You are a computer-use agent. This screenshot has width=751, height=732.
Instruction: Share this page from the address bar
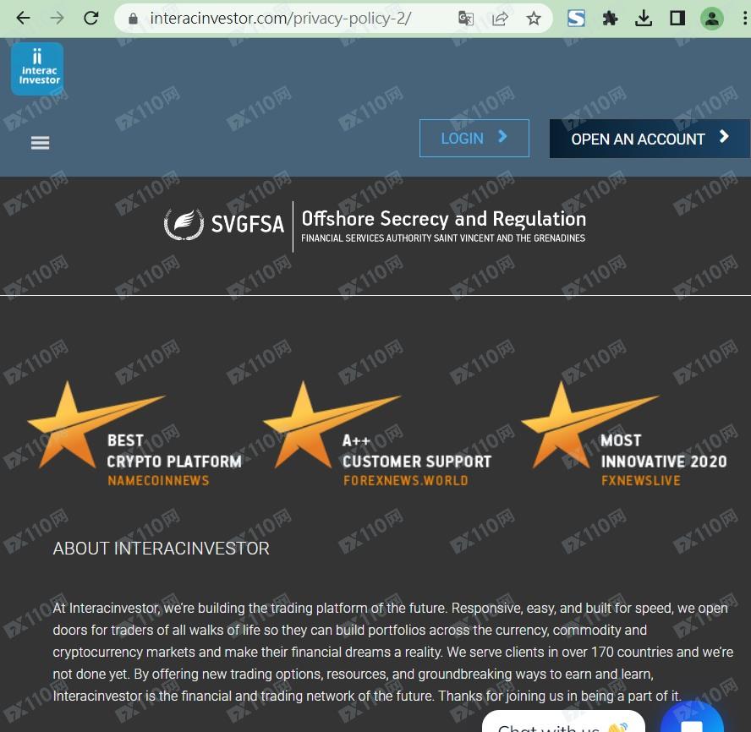pyautogui.click(x=500, y=19)
